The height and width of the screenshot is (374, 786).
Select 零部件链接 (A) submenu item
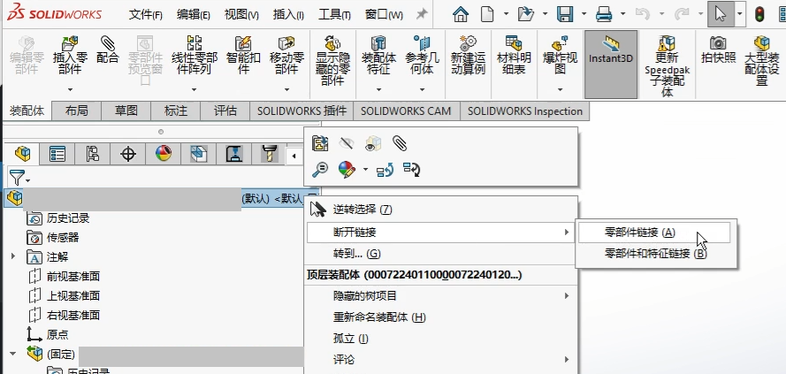[x=654, y=233]
